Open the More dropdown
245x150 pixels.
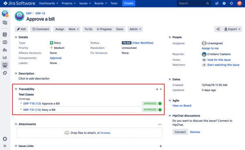tap(73, 29)
